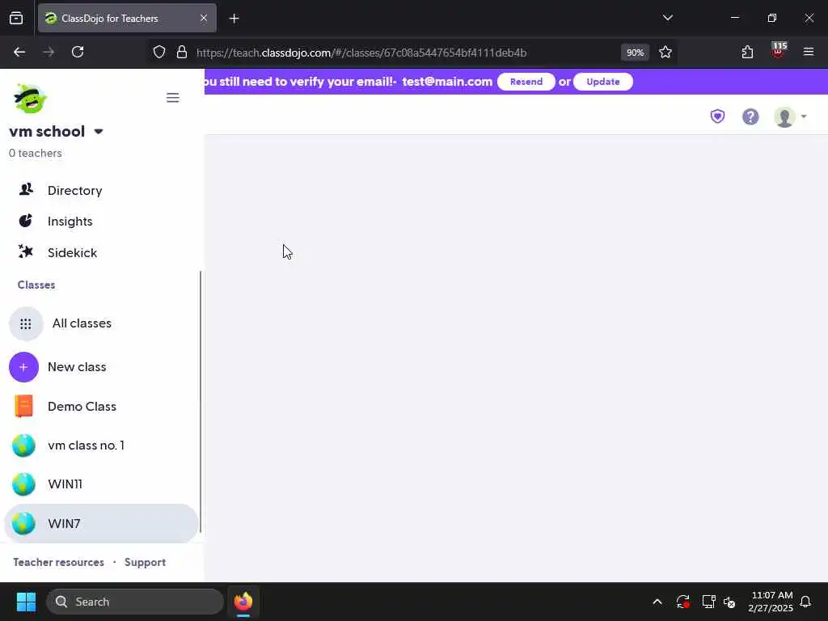Screen dimensions: 828x621
Task: Click the Update email button
Action: tap(603, 82)
